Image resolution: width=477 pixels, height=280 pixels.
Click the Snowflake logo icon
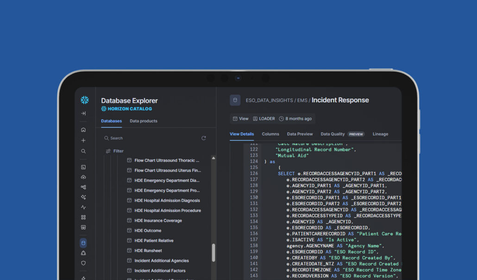[85, 100]
